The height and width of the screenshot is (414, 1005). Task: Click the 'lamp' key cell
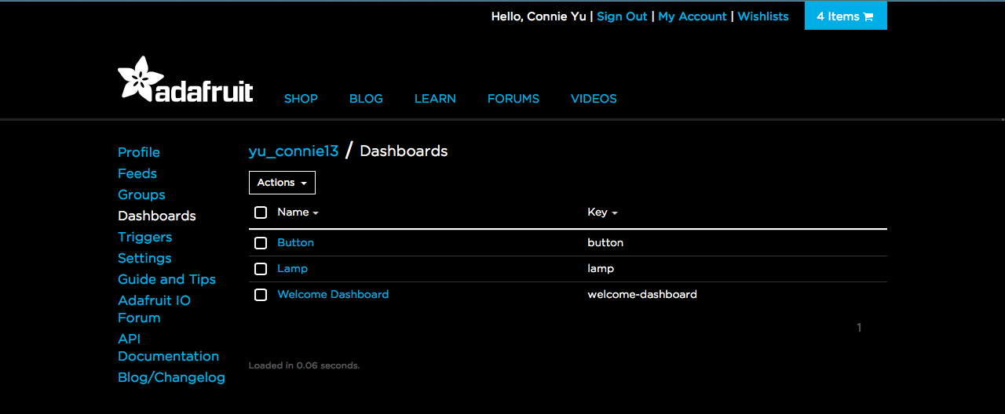point(601,269)
